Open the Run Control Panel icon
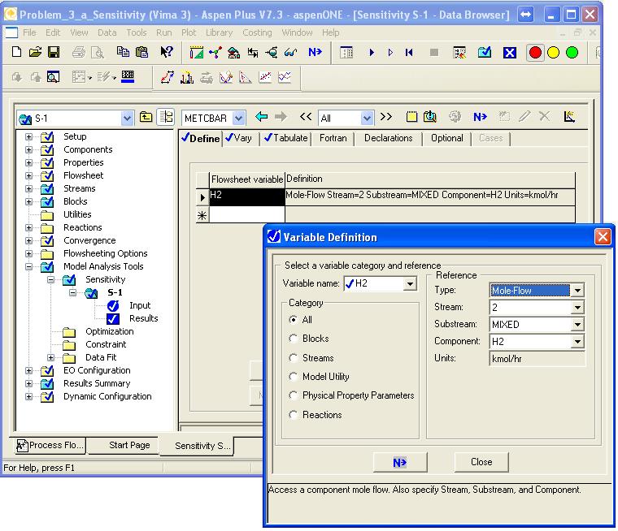The height and width of the screenshot is (531, 618). (346, 52)
